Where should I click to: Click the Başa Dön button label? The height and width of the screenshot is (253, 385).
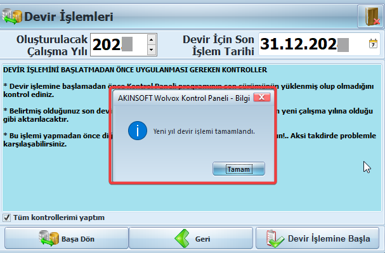pyautogui.click(x=78, y=239)
